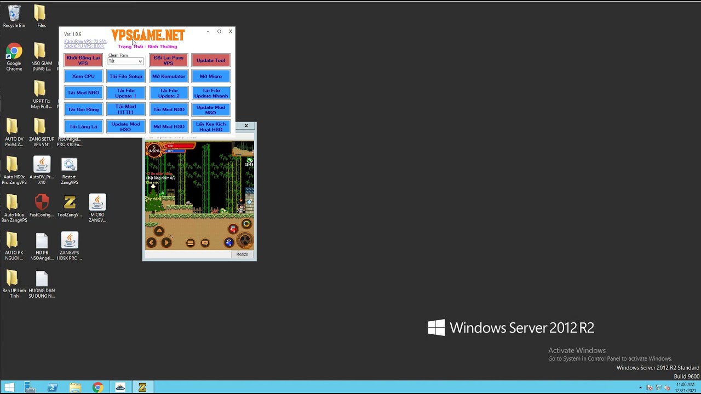701x394 pixels.
Task: Click the Tải File Update 2 button
Action: pyautogui.click(x=169, y=93)
